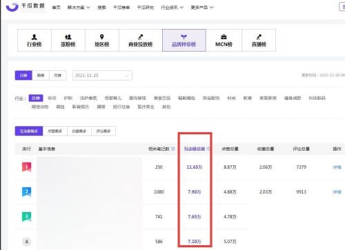The height and width of the screenshot is (250, 345).
Task: Open 详情 link for rank 1 row
Action: pyautogui.click(x=337, y=167)
